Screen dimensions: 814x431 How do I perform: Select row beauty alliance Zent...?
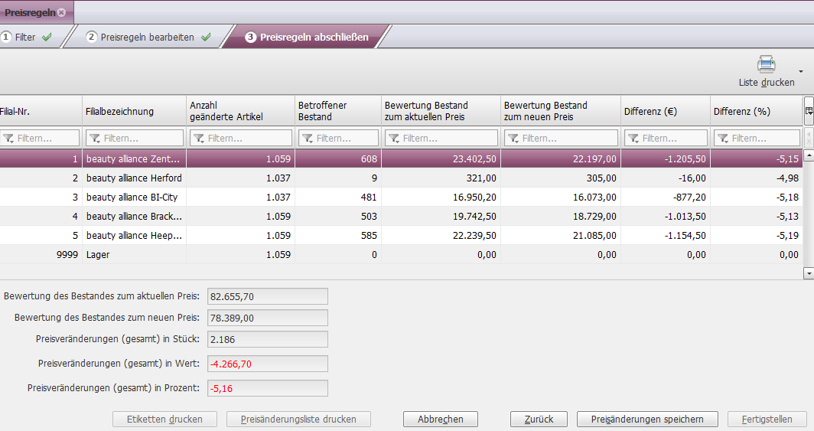pos(402,159)
